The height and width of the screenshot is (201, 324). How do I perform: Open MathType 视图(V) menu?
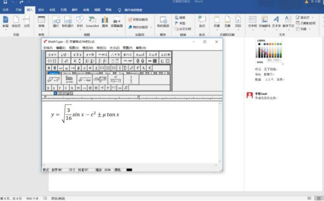(74, 48)
